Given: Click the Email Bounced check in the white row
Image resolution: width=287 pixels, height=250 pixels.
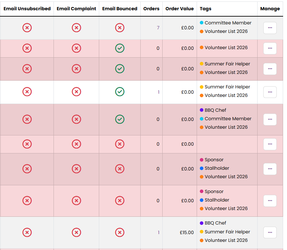Looking at the screenshot, I should point(120,92).
